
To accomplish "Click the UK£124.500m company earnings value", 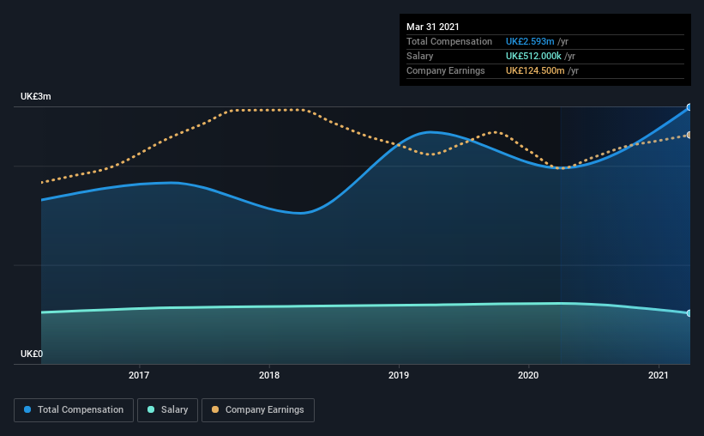I will click(535, 70).
